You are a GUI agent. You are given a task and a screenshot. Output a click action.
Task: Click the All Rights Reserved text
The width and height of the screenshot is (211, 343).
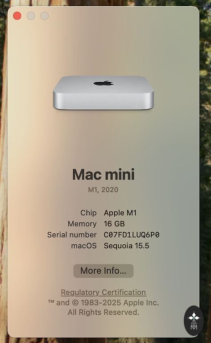click(103, 312)
